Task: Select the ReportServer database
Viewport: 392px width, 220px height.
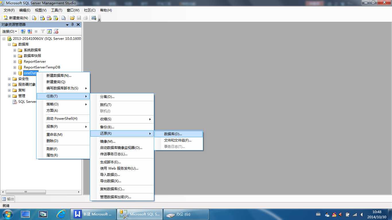Action: click(35, 62)
